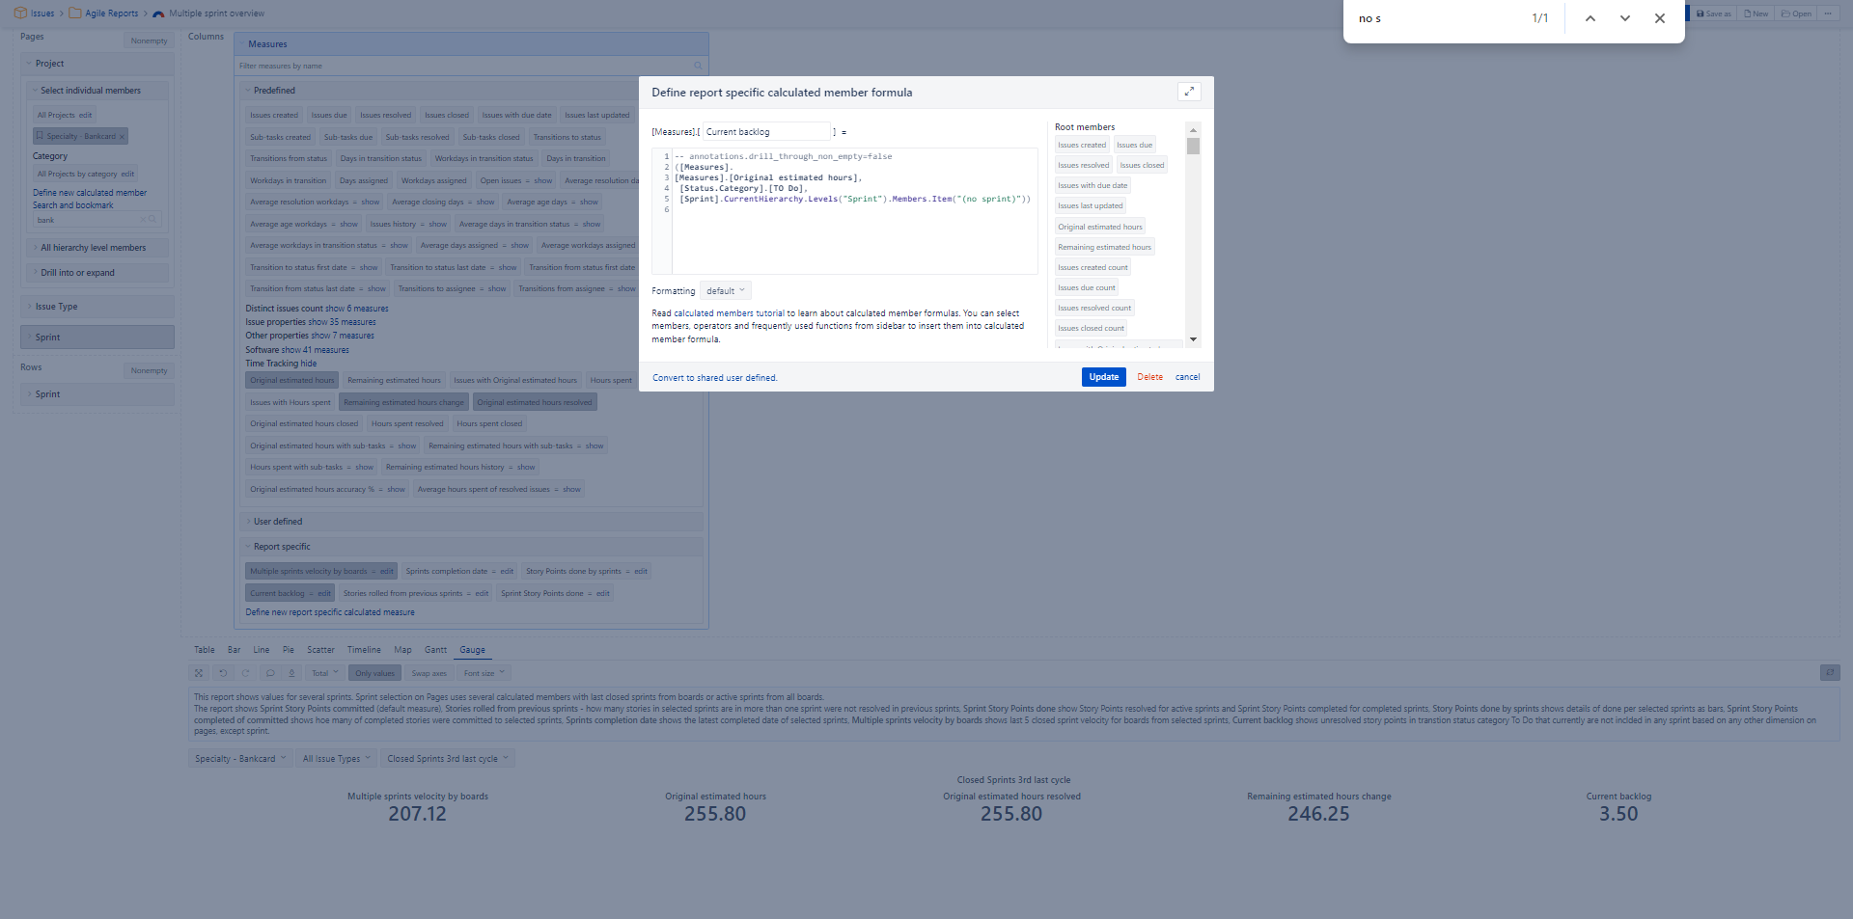Remove Specialty - Bankcard selected member
The width and height of the screenshot is (1853, 919).
coord(122,137)
